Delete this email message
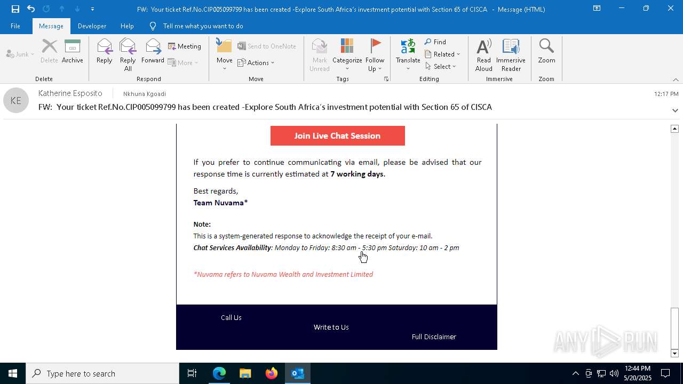Viewport: 683px width, 384px height. [49, 52]
